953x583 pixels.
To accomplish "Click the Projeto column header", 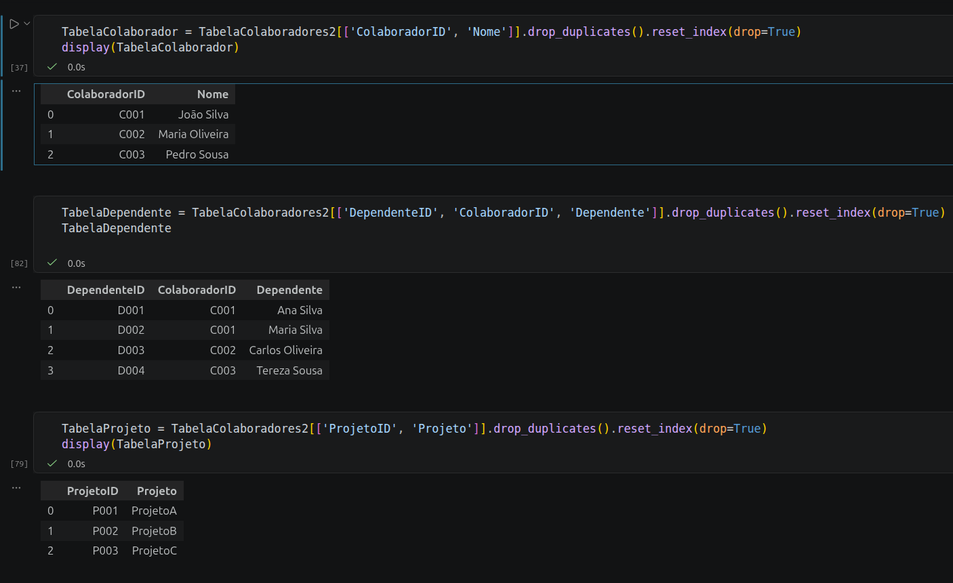I will tap(157, 491).
